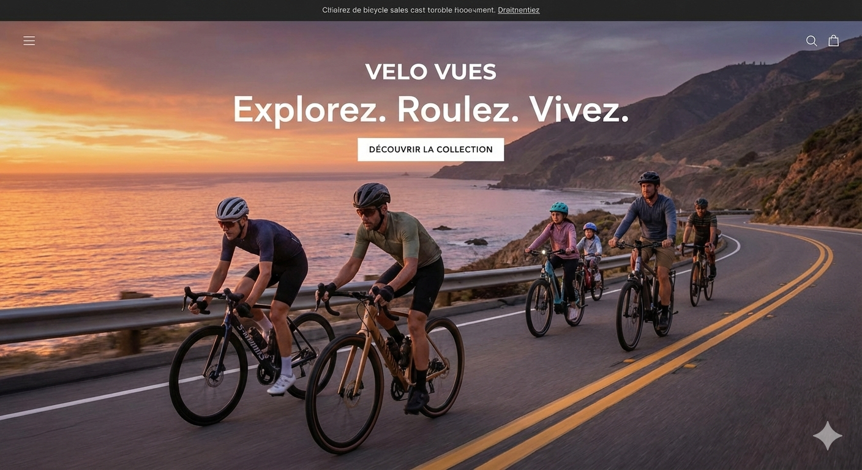The image size is (862, 470).
Task: Click the Explorez. Roulez. Vivez. headline
Action: (x=430, y=110)
